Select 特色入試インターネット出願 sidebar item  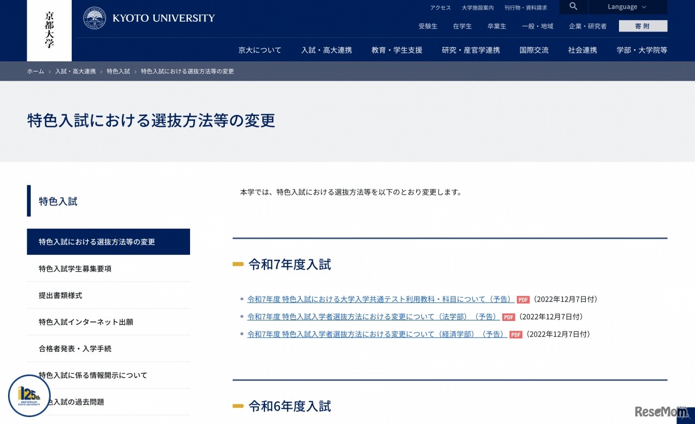(86, 322)
